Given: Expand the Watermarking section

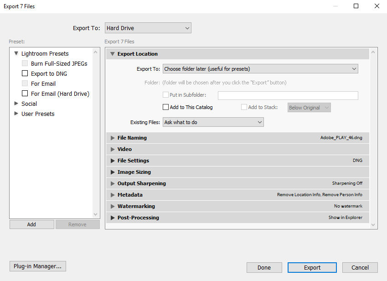Looking at the screenshot, I should point(113,206).
